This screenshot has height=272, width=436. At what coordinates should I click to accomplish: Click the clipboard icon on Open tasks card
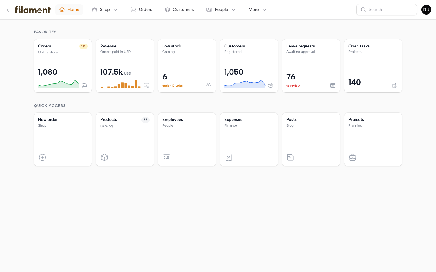click(x=395, y=85)
